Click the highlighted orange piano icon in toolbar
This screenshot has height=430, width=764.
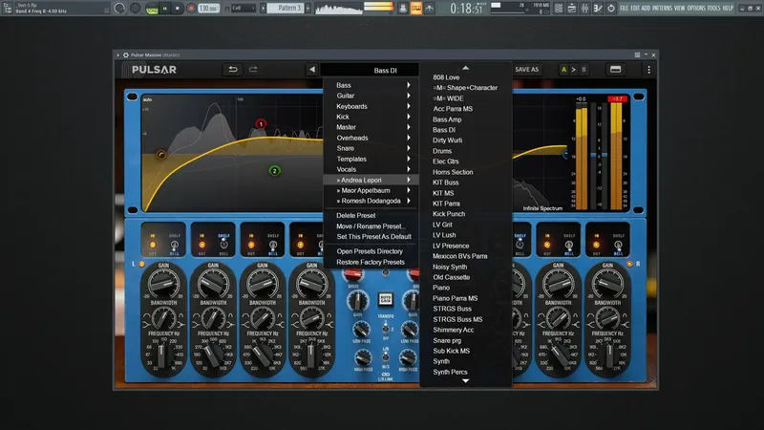pyautogui.click(x=415, y=9)
